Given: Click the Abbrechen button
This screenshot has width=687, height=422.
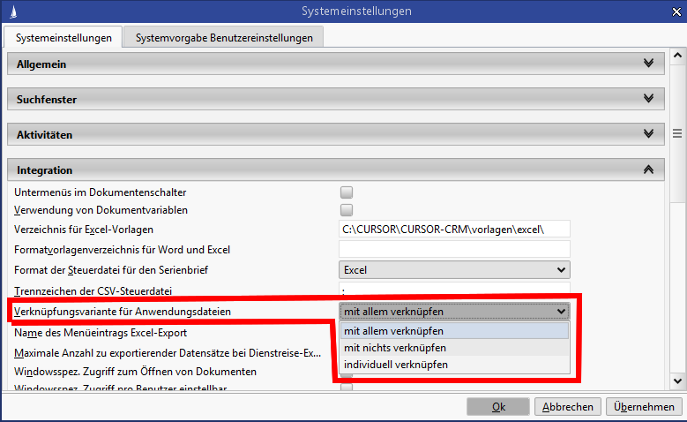Looking at the screenshot, I should coord(568,407).
